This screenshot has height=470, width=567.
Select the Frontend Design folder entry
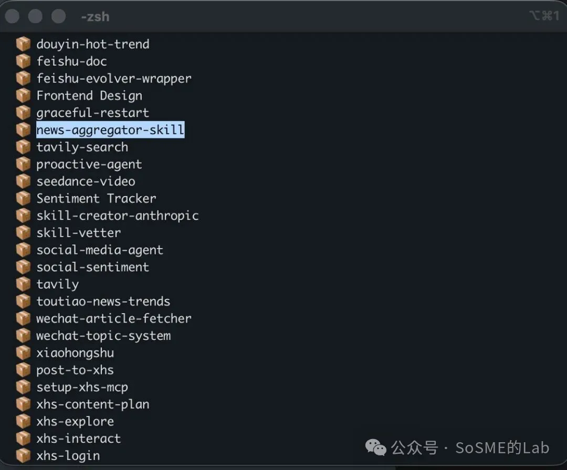89,95
